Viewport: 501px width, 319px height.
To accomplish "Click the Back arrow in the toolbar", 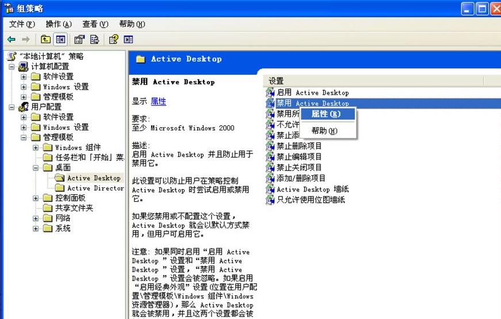I will pos(11,39).
